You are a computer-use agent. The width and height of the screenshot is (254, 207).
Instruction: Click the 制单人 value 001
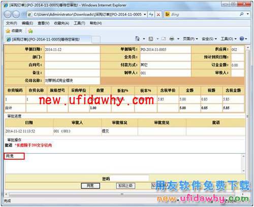tap(143, 73)
